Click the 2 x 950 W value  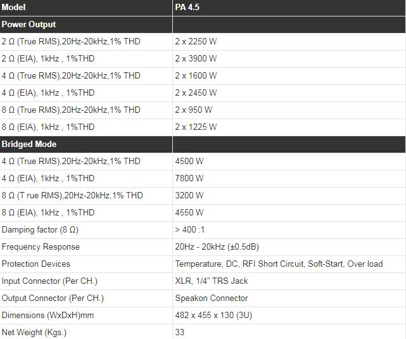click(194, 110)
